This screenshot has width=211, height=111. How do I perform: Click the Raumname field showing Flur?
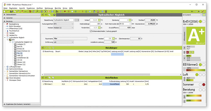tap(70, 39)
